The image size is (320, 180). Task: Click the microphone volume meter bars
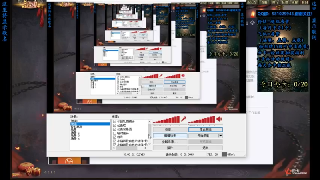pos(166,120)
